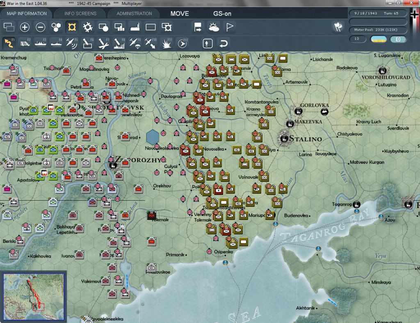This screenshot has height=323, width=420.
Task: Click the field showing number 13
Action: coord(358,39)
